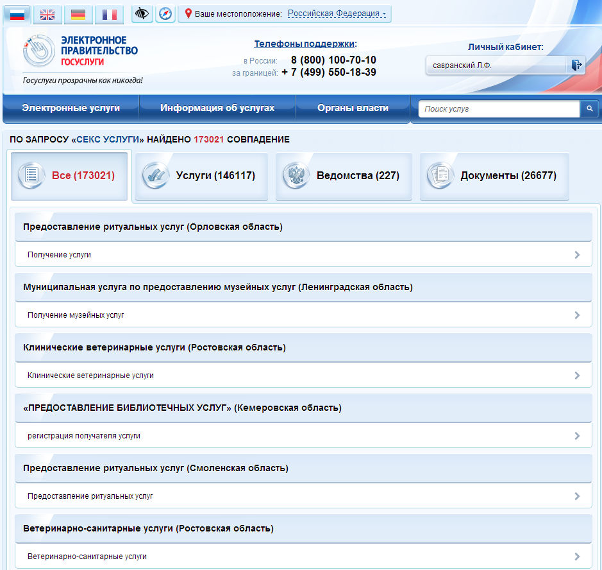
Task: Click the document list icon on Все tab
Action: tap(31, 175)
